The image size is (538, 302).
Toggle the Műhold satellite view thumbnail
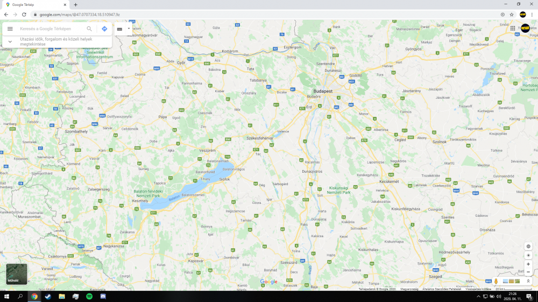pyautogui.click(x=17, y=274)
